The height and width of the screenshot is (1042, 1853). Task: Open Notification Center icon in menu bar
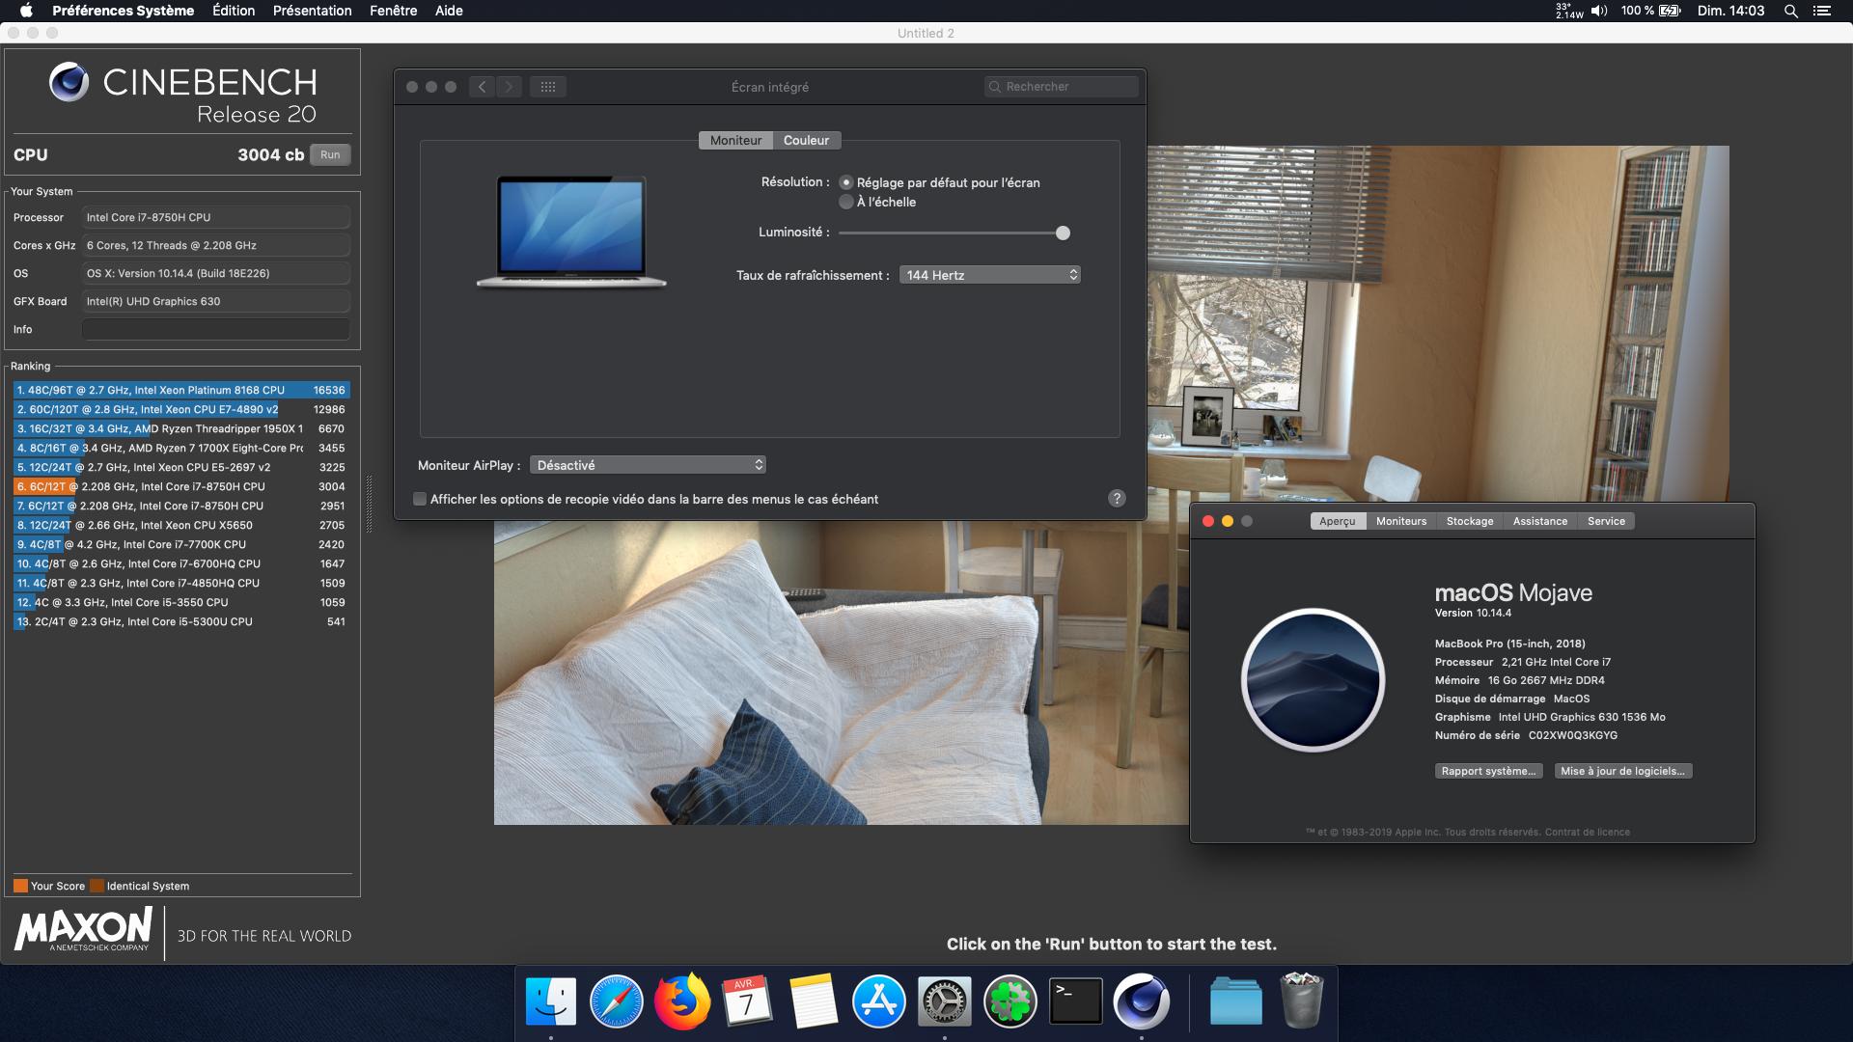[x=1822, y=11]
